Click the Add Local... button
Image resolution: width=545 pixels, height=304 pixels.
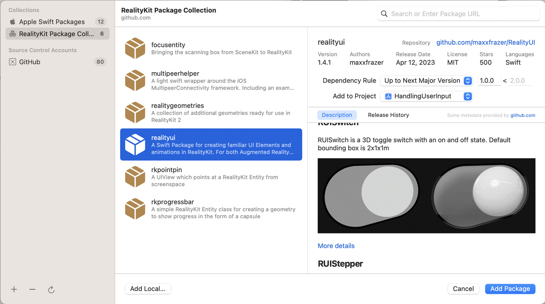pyautogui.click(x=148, y=289)
